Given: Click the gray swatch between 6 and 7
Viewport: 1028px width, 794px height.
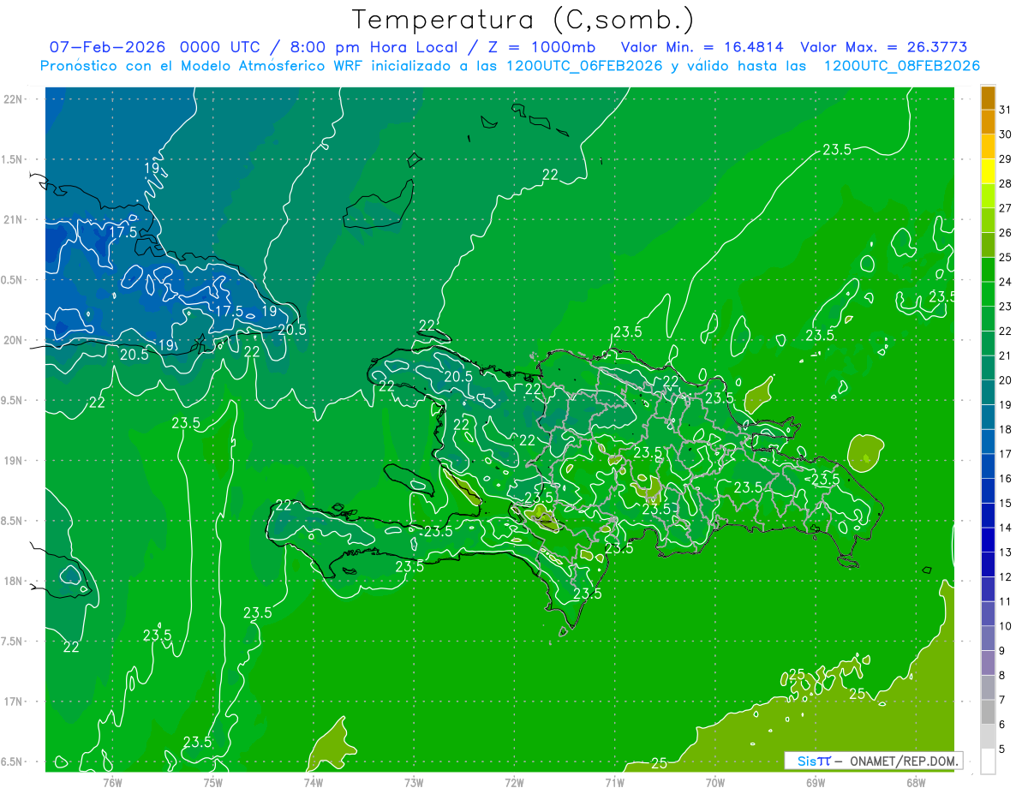Looking at the screenshot, I should pyautogui.click(x=988, y=712).
